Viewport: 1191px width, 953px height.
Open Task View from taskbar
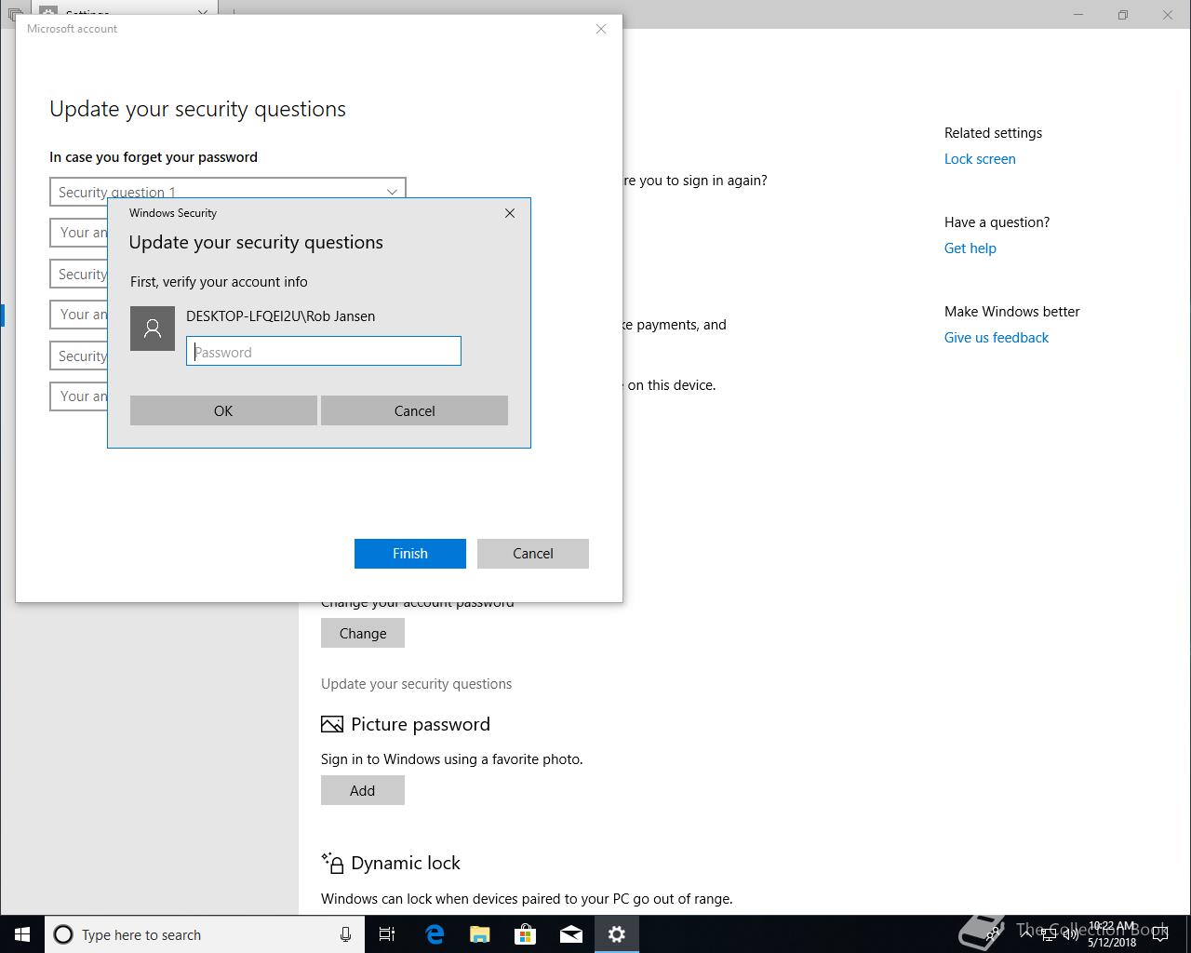pos(387,934)
